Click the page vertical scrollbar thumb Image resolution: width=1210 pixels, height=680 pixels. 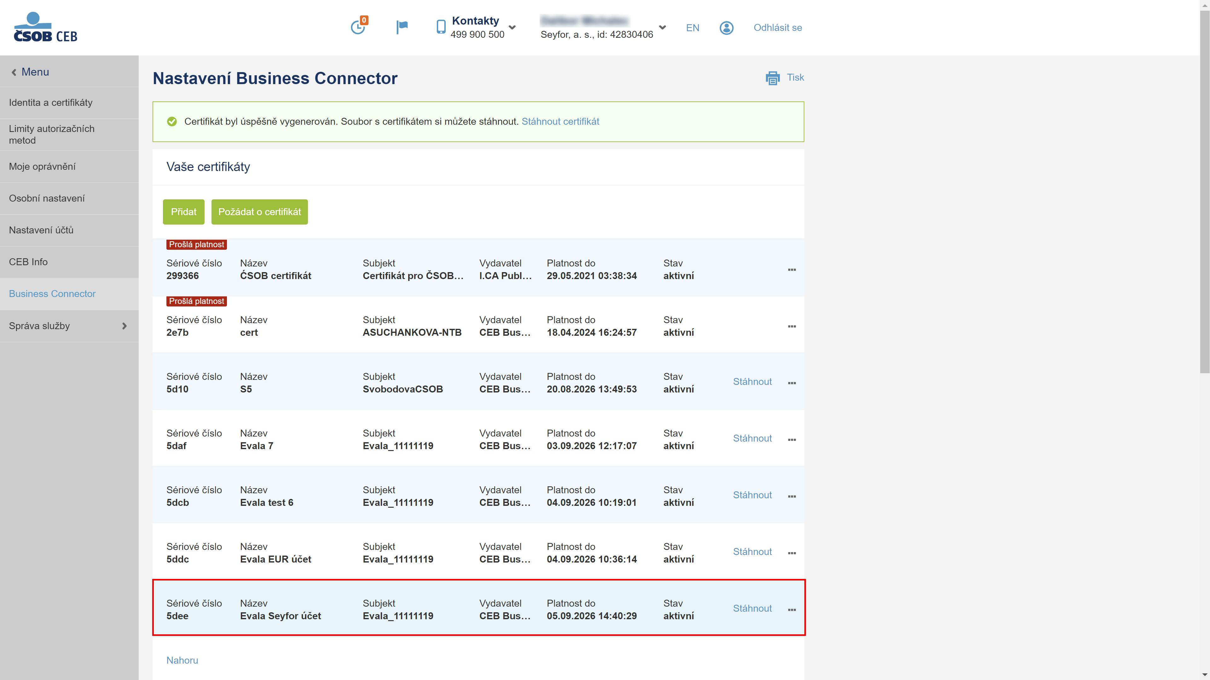(x=1205, y=191)
